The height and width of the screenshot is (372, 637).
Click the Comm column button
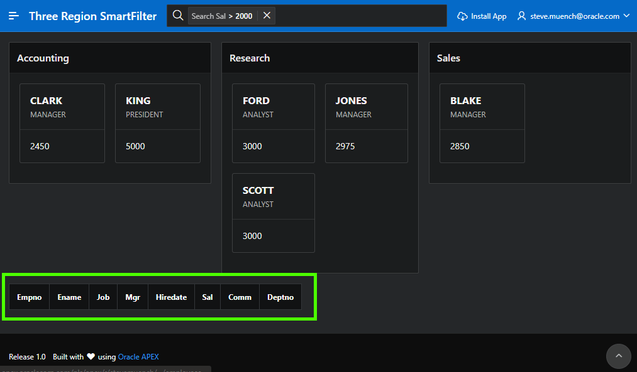point(240,297)
